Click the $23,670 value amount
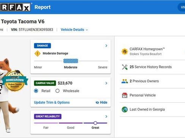The image size is (185, 138). pos(65,83)
